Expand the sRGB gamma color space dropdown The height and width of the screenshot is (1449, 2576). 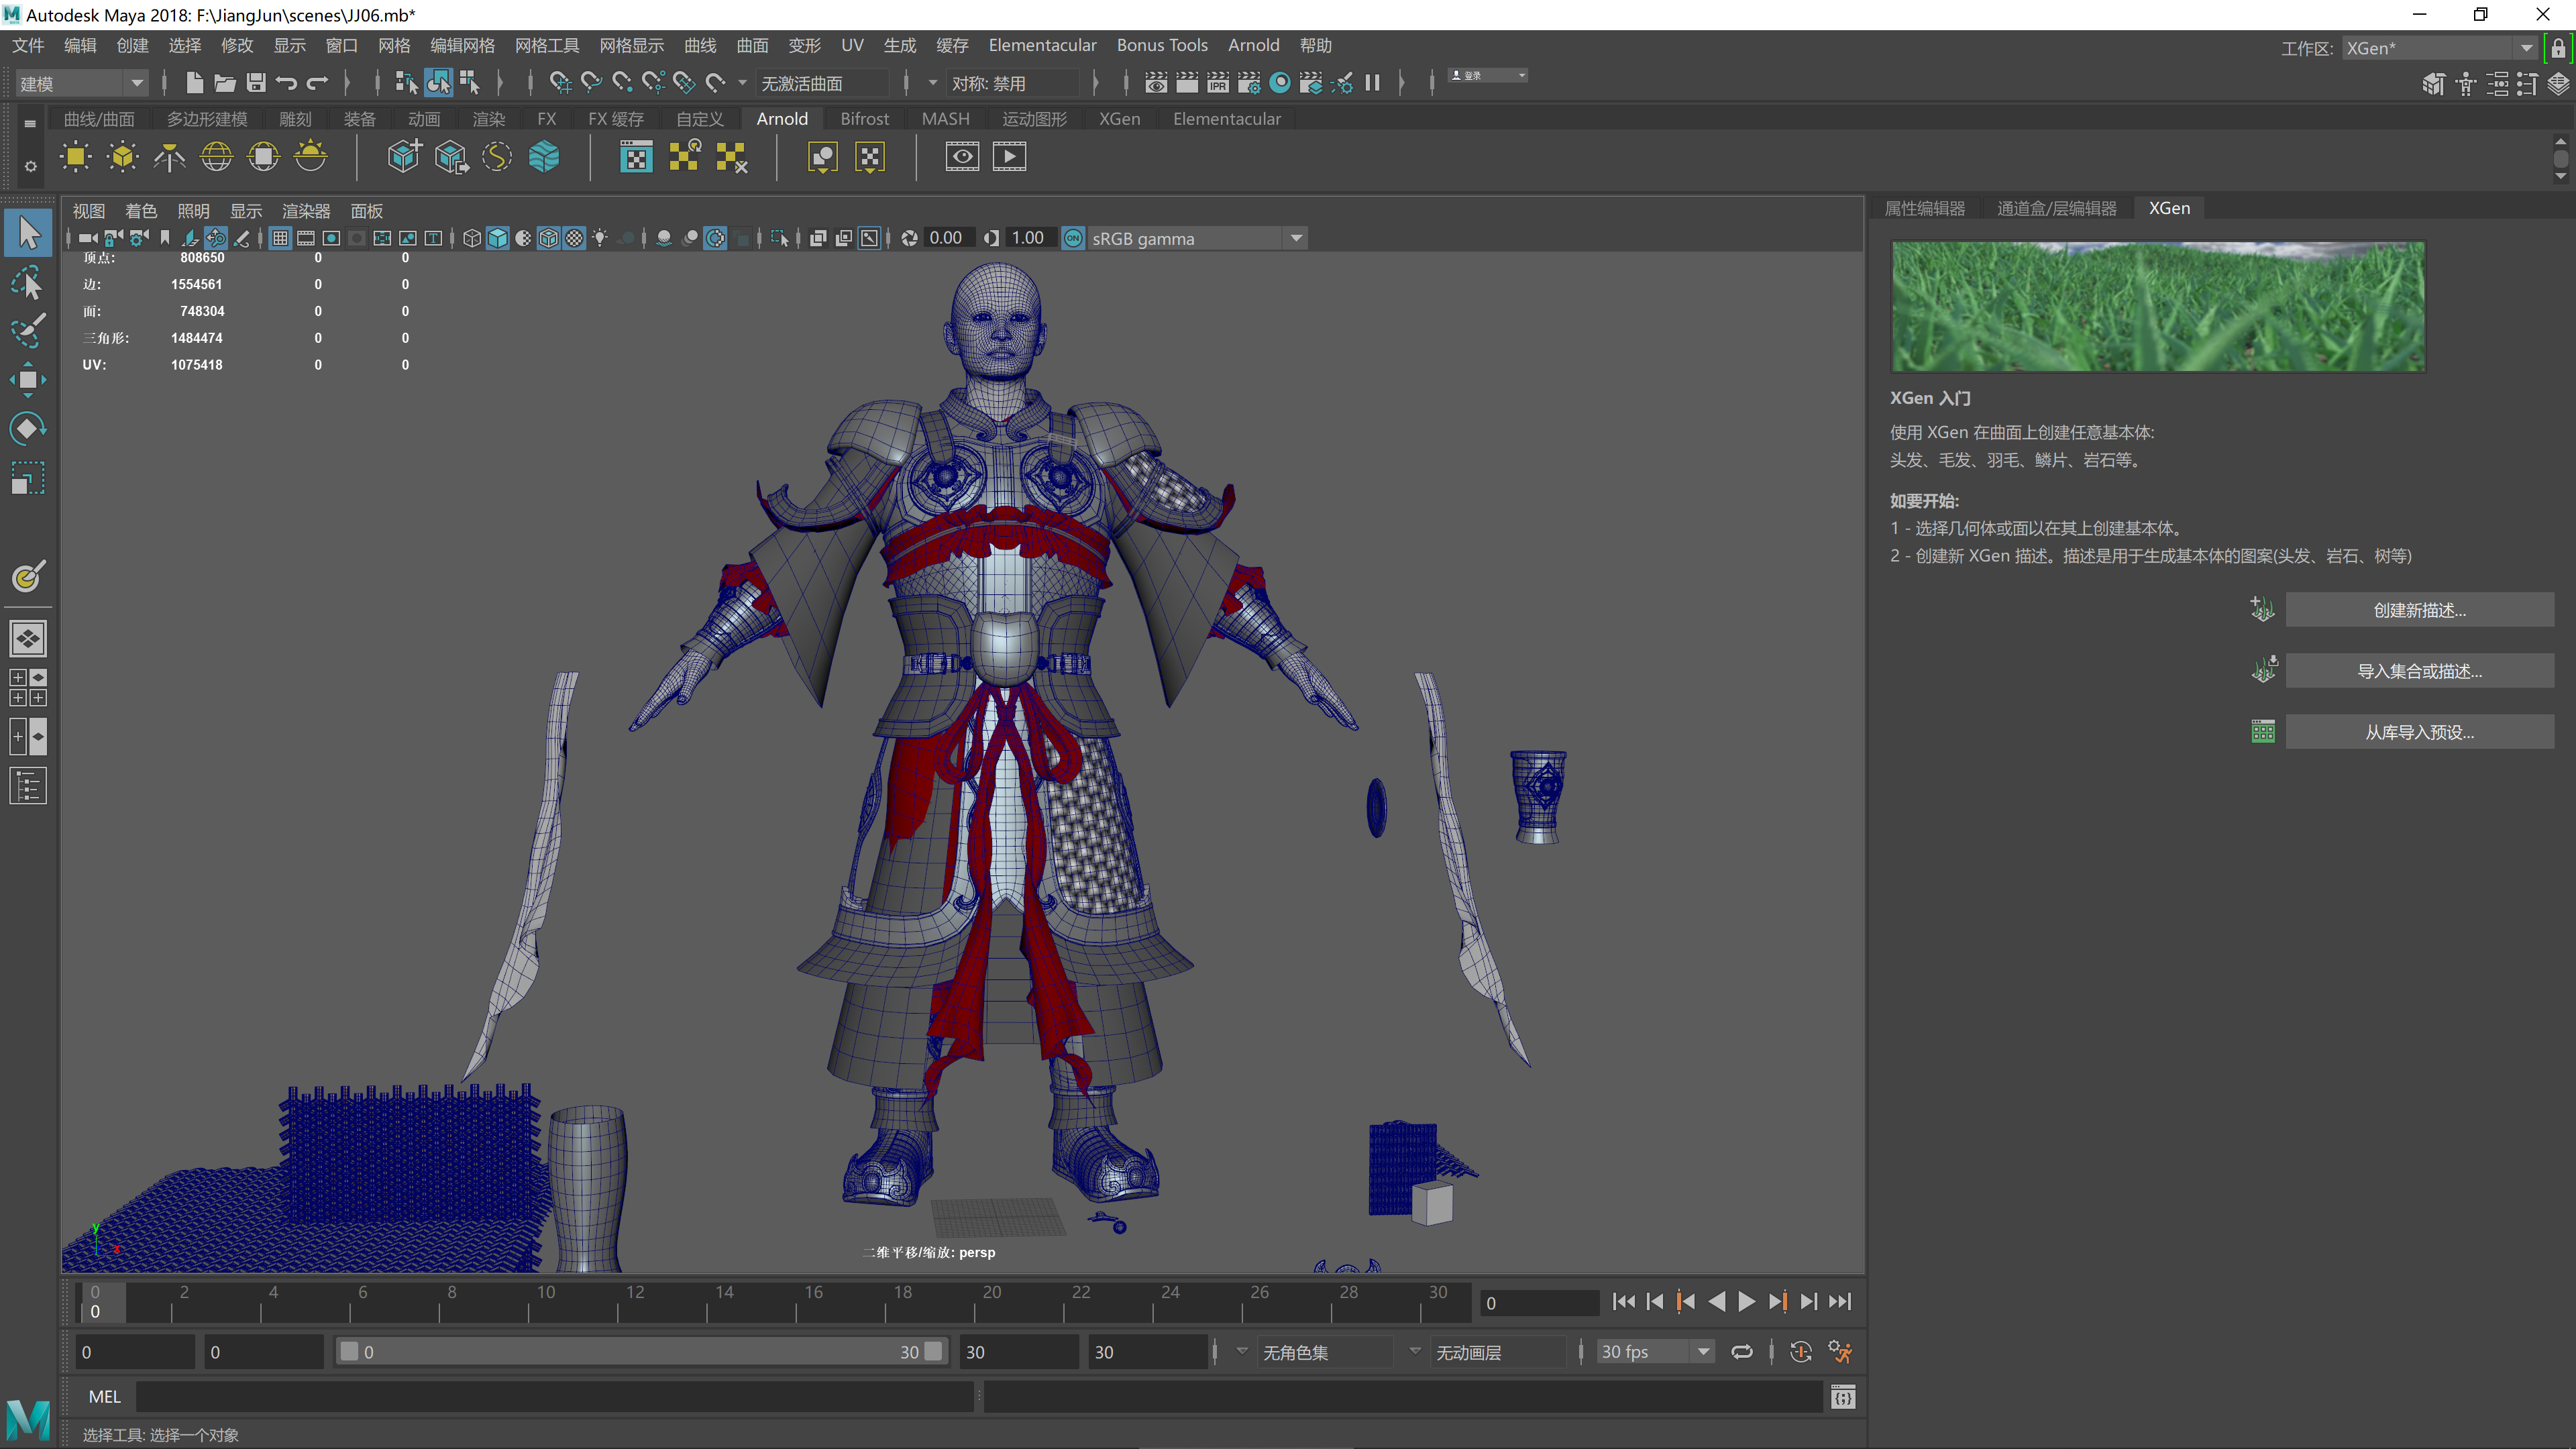[1296, 238]
